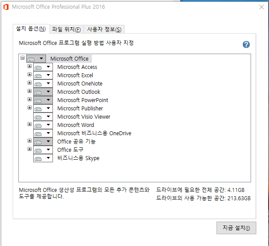Screen dimensions: 269x246
Task: Click the required space 4.11GB text
Action: tap(200, 190)
